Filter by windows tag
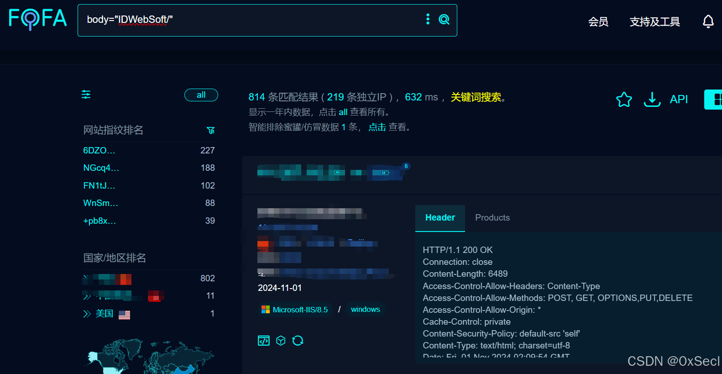This screenshot has height=374, width=722. [366, 310]
